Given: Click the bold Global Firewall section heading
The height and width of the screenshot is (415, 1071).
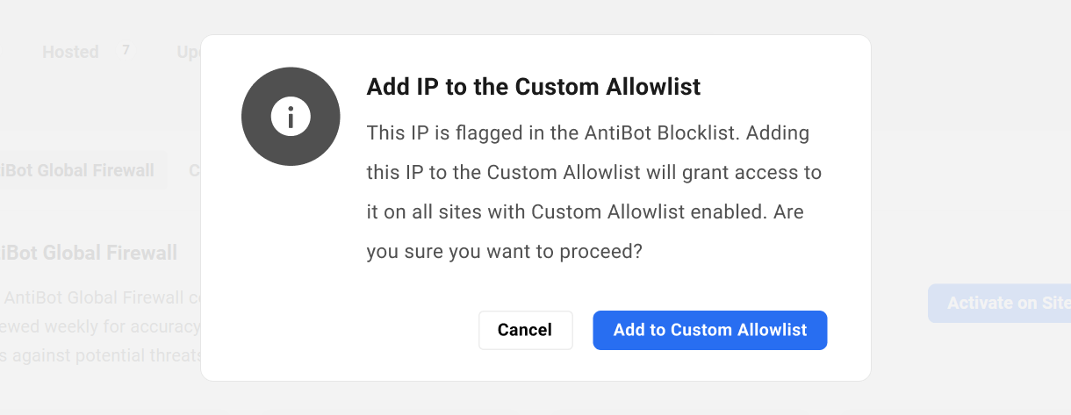Looking at the screenshot, I should coord(88,254).
